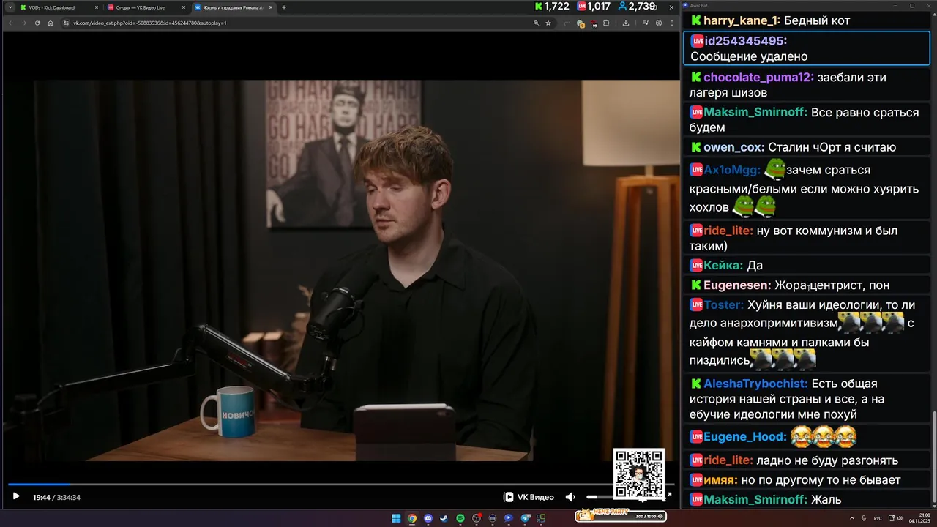Image resolution: width=937 pixels, height=527 pixels.
Task: Play the VK video
Action: [x=15, y=497]
